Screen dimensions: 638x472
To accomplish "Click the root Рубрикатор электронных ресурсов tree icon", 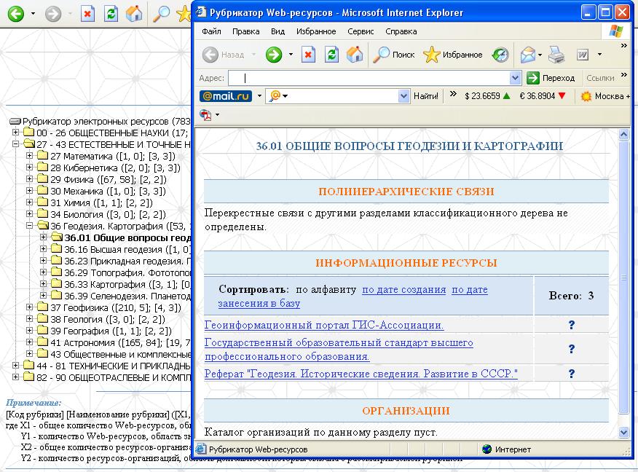I will point(15,121).
